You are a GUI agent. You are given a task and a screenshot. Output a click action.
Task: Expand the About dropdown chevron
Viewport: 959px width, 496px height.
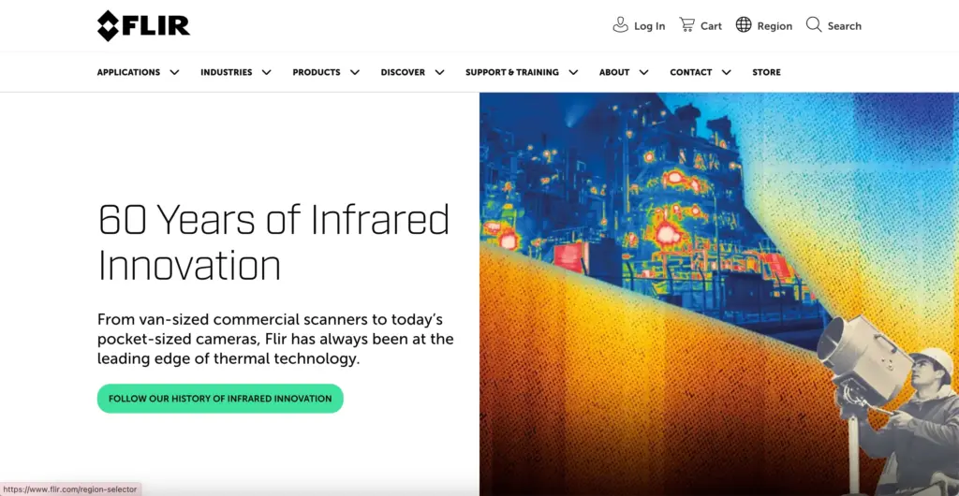click(x=643, y=72)
